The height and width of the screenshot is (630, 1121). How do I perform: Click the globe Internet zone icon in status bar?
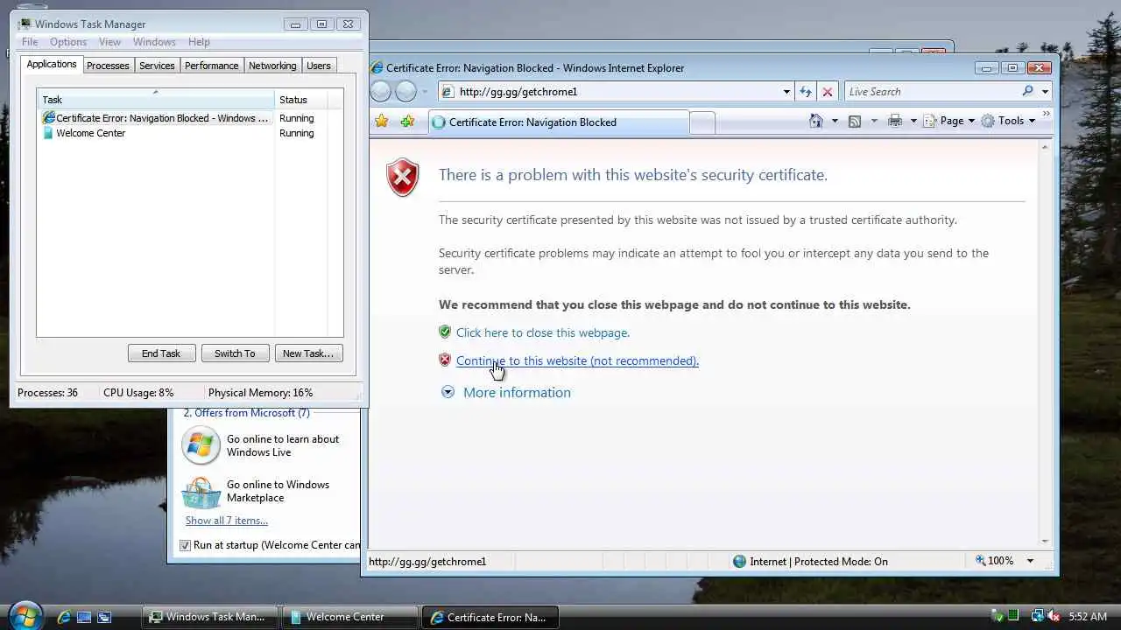pyautogui.click(x=739, y=561)
